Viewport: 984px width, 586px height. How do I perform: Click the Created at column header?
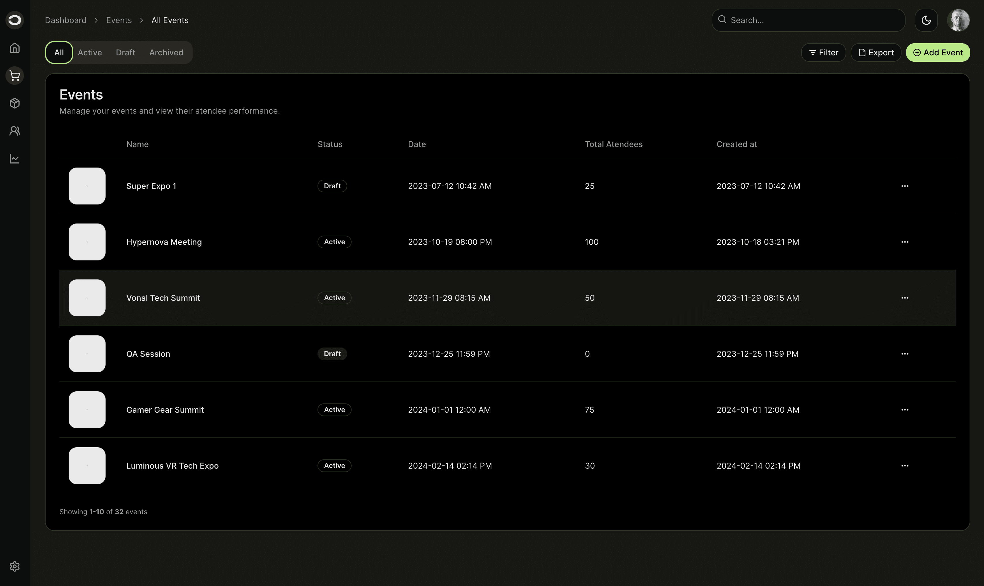pos(737,144)
